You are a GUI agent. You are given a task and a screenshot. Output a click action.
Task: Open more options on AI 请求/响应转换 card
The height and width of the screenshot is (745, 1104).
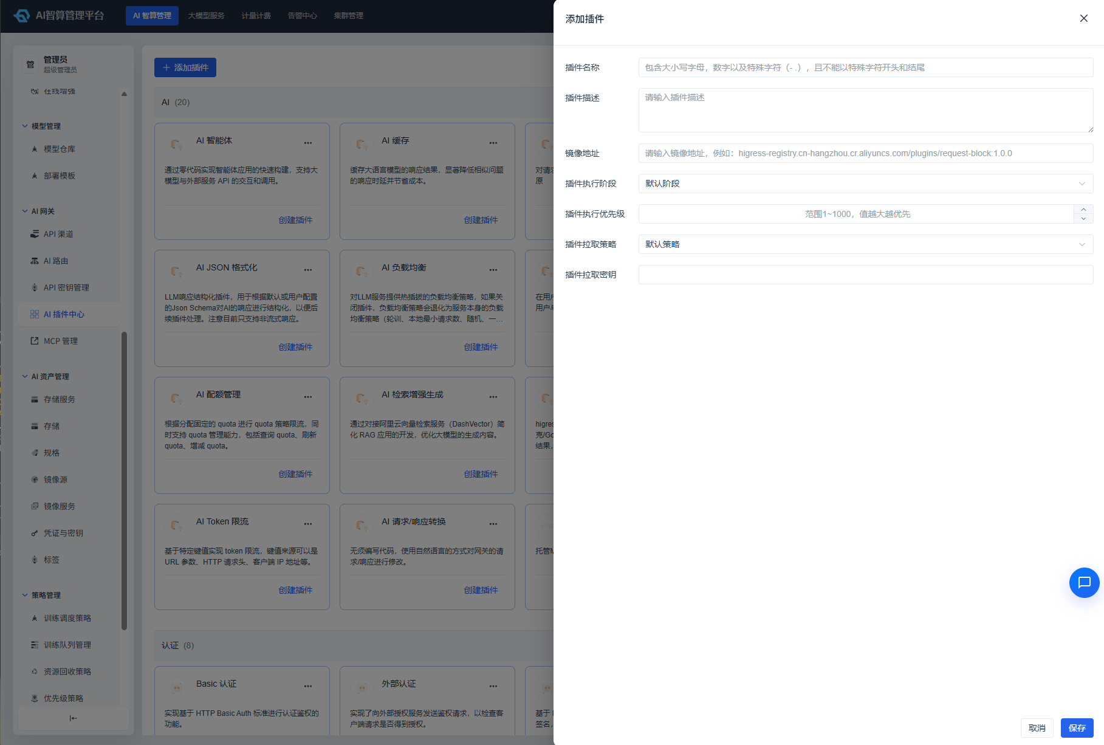(x=493, y=524)
